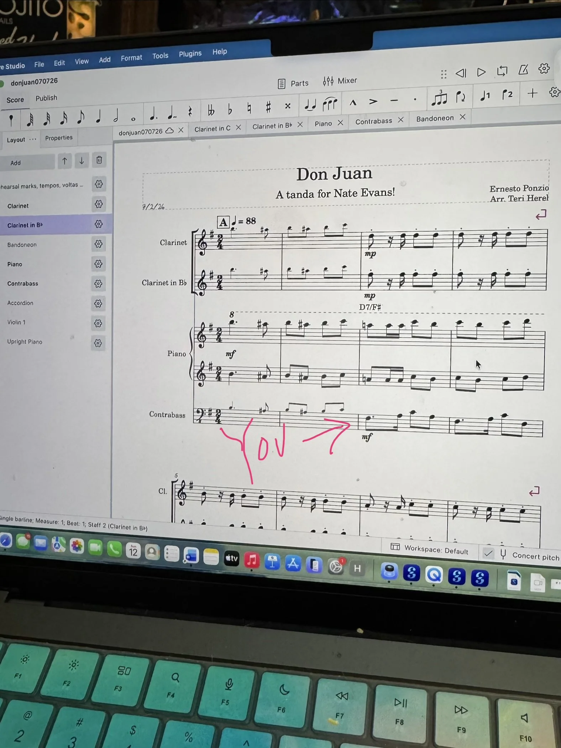Open the Plugins menu

pyautogui.click(x=190, y=54)
